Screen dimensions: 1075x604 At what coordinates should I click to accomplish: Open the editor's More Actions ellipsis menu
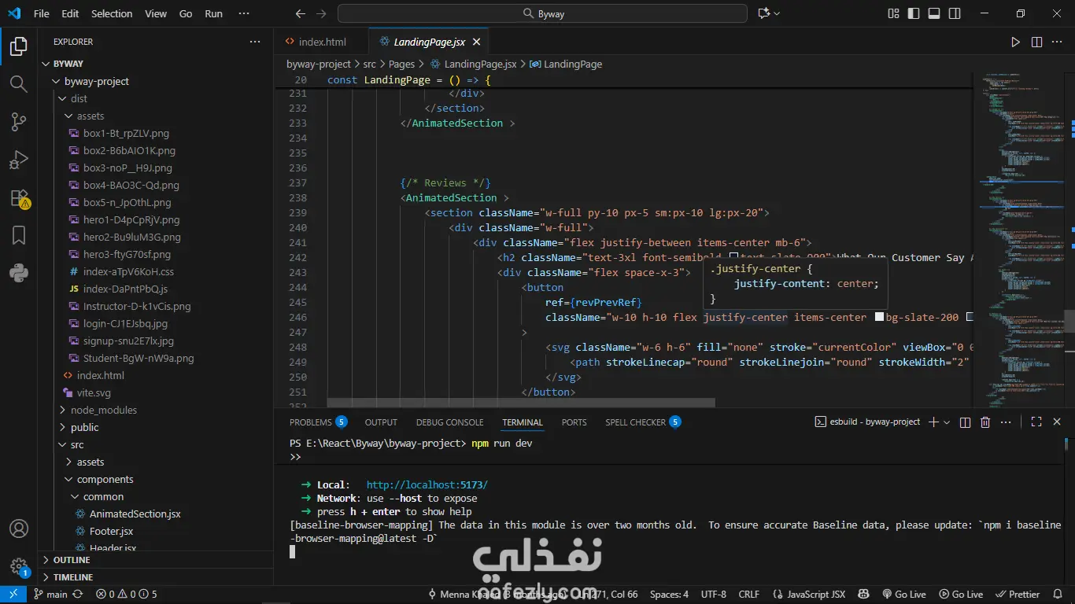1057,42
